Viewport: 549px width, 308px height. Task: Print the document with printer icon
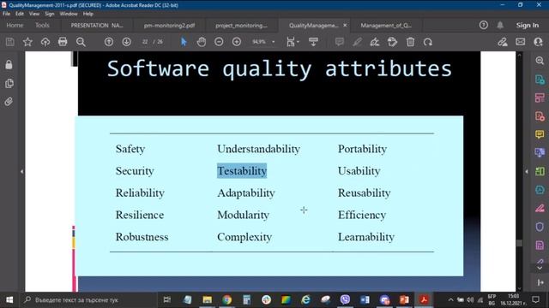click(63, 42)
